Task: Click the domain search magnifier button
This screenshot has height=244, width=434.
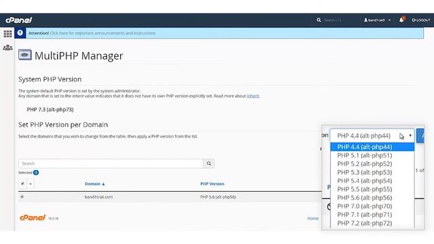Action: (x=209, y=163)
